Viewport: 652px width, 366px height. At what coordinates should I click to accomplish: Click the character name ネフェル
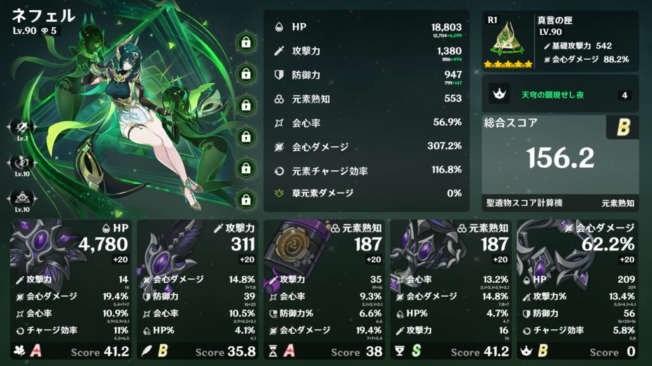click(44, 16)
